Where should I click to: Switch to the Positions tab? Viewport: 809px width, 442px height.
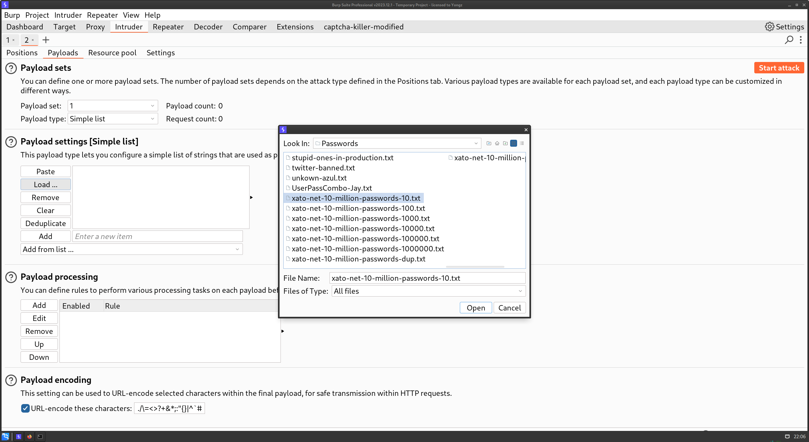[x=22, y=53]
